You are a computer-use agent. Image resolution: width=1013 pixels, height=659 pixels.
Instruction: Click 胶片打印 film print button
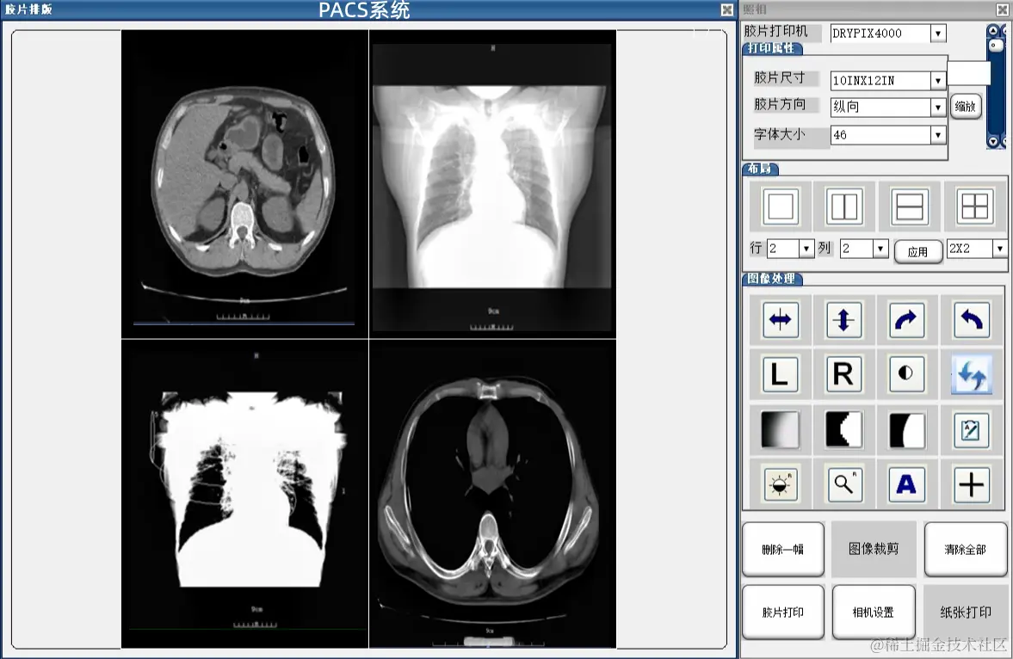click(x=783, y=612)
